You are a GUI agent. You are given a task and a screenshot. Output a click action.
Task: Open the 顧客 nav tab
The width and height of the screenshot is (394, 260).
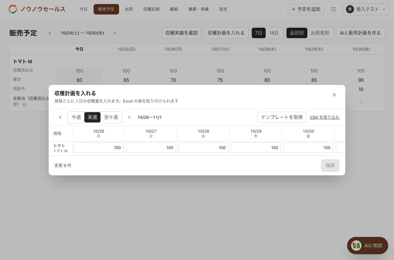tap(174, 9)
